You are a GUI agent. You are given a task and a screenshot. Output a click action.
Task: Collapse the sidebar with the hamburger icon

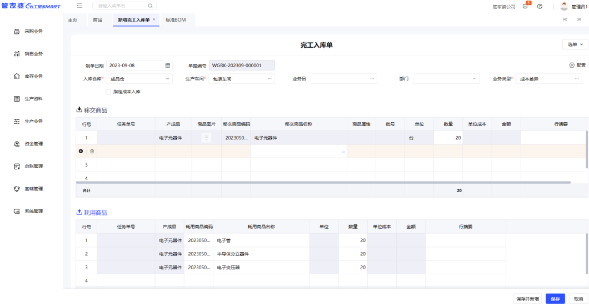pos(80,6)
